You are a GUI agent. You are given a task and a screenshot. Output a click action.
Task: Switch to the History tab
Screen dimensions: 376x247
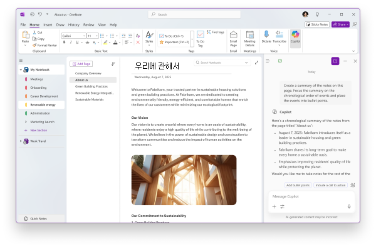pyautogui.click(x=73, y=24)
